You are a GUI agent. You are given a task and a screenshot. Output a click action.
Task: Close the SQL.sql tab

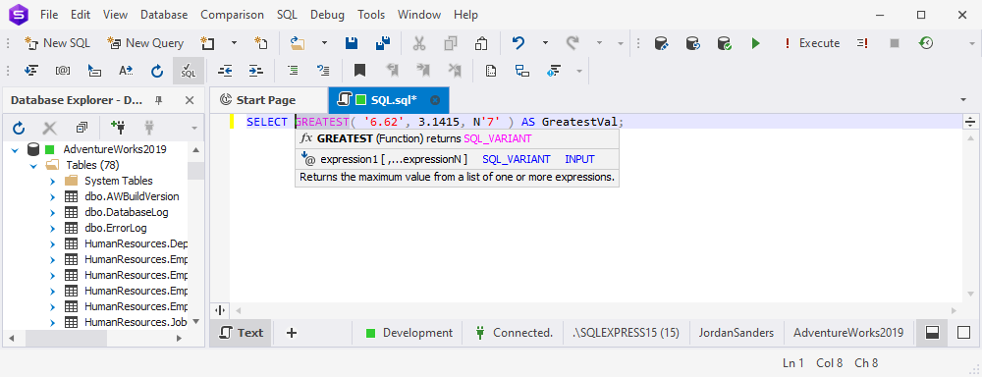tap(435, 100)
